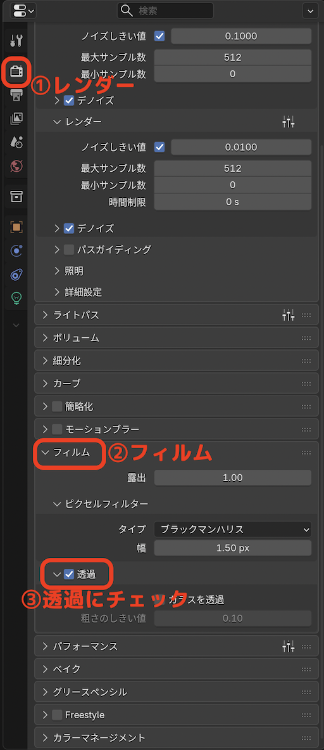324x750 pixels.
Task: Expand hidden tabs chevron under light bulb
Action: pos(16,325)
